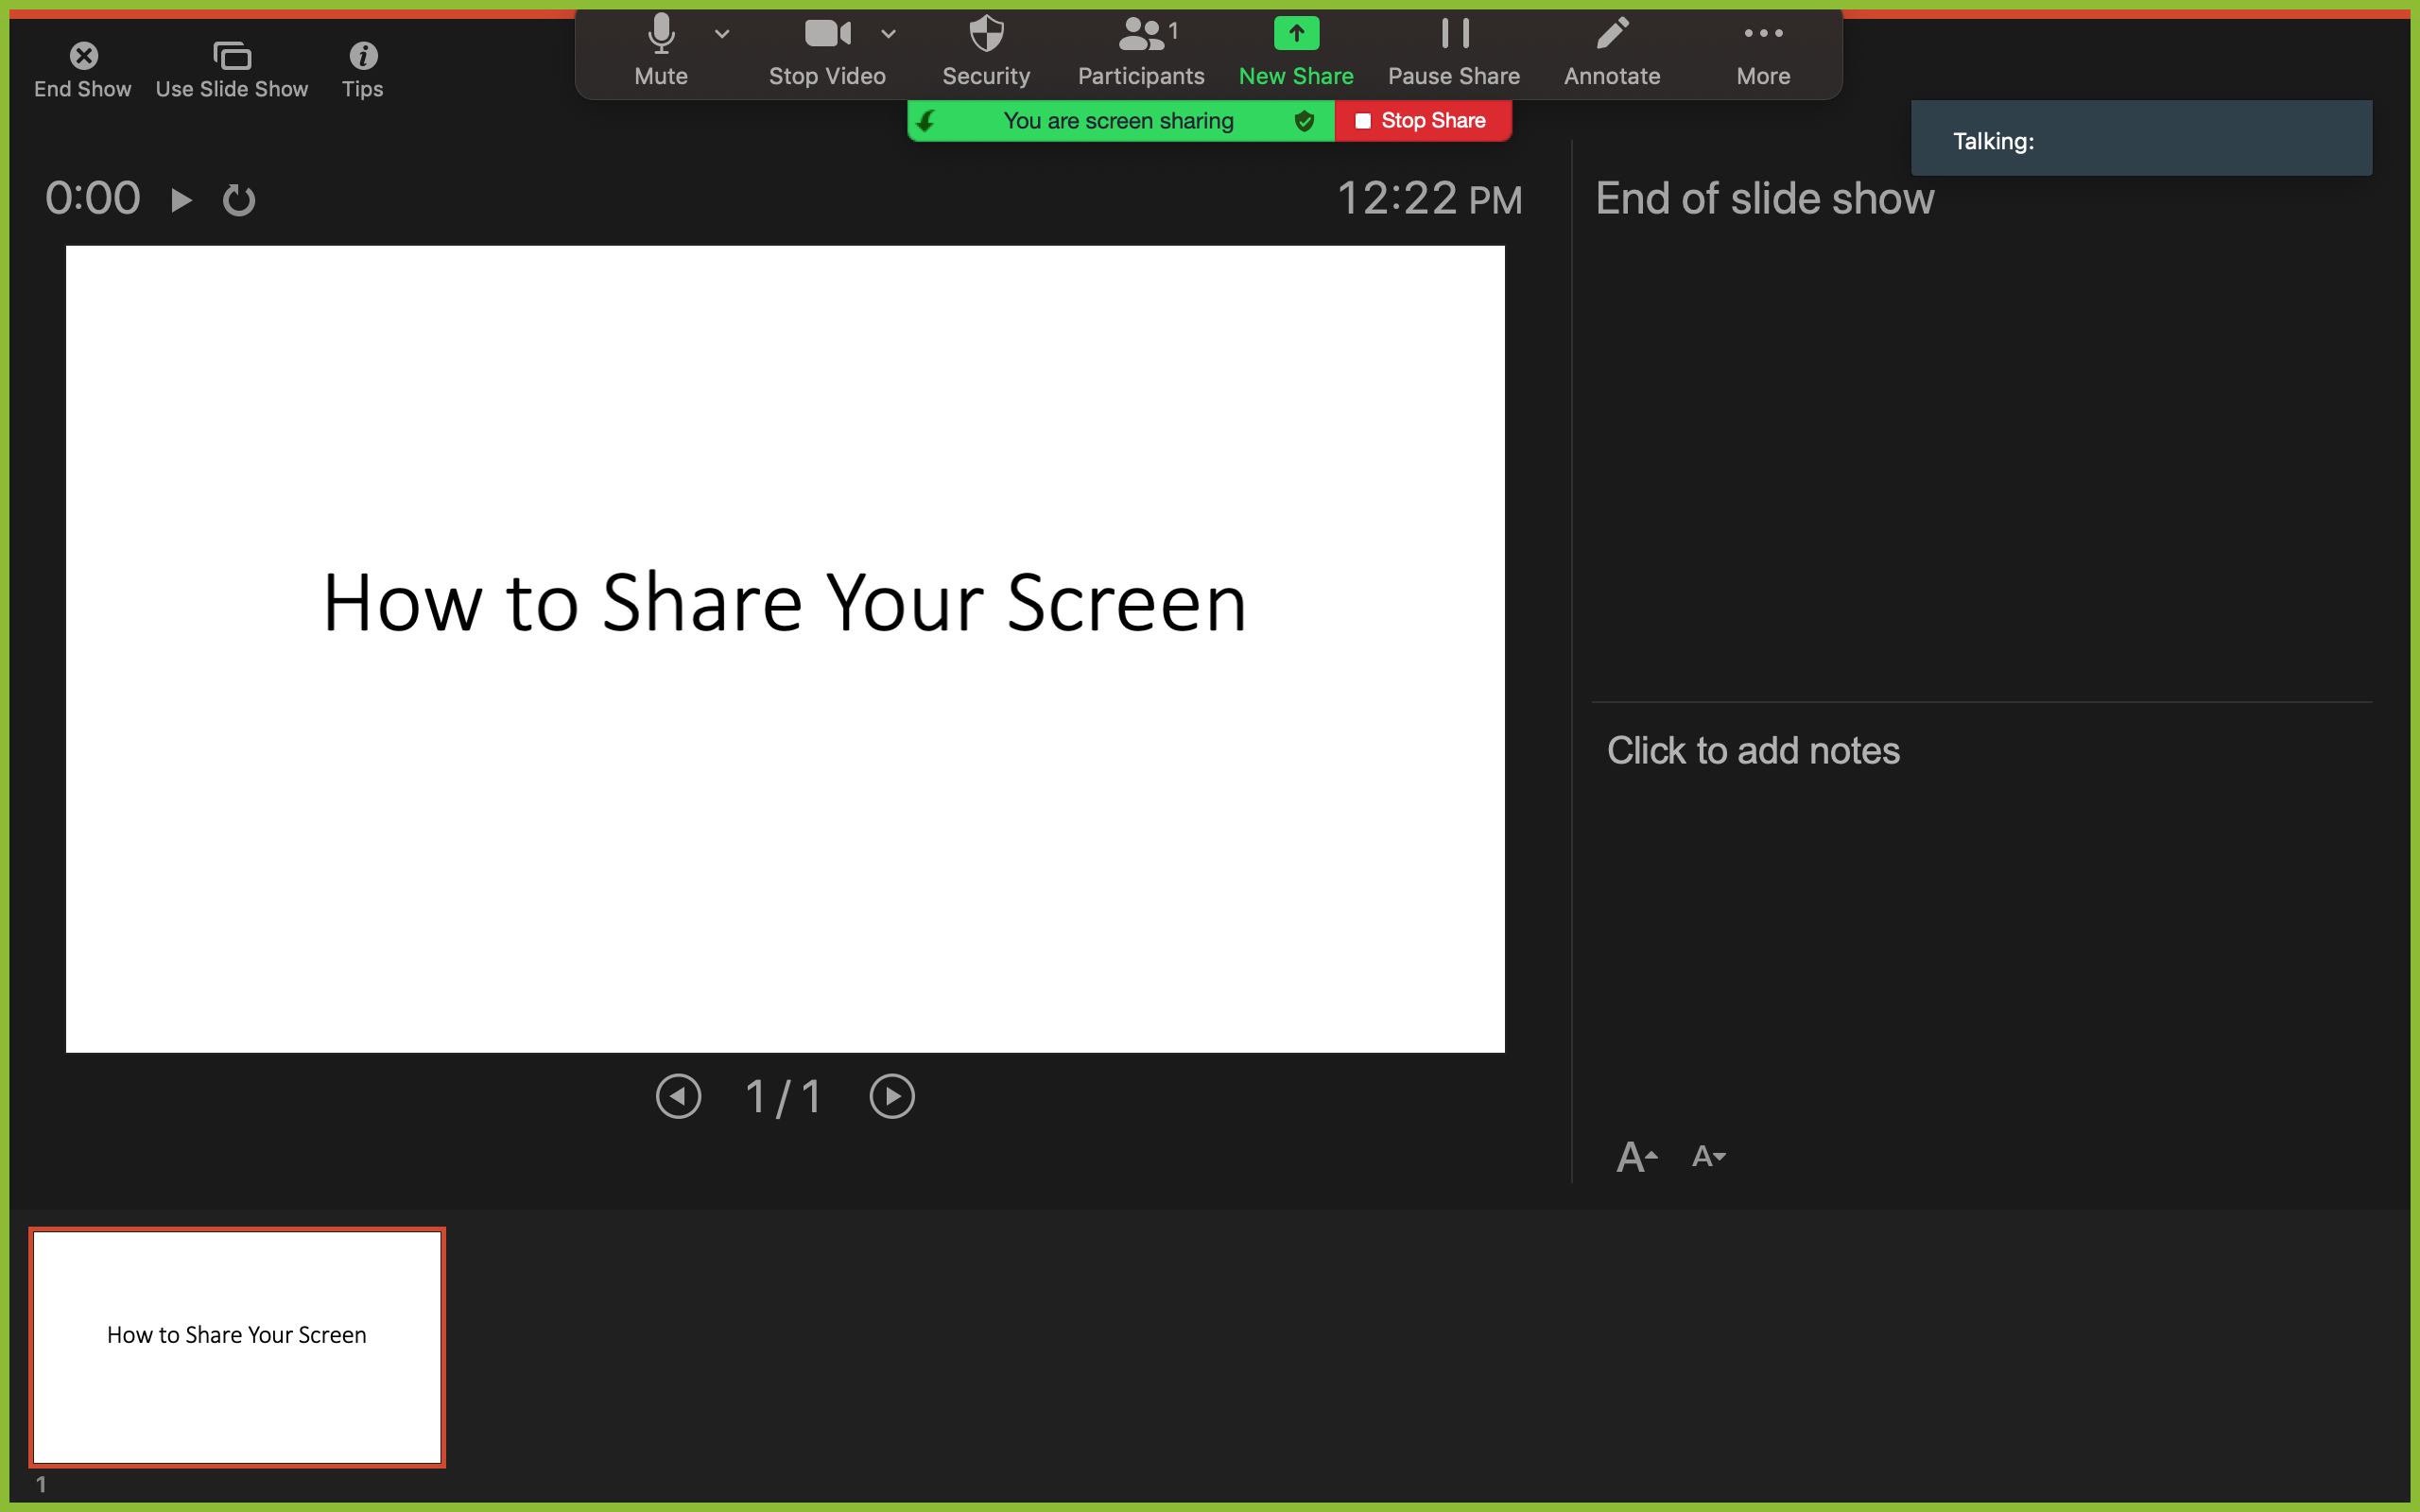Click the End Show icon

83,56
